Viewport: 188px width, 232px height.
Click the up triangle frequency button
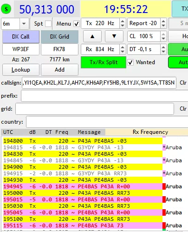pyautogui.click(x=92, y=36)
